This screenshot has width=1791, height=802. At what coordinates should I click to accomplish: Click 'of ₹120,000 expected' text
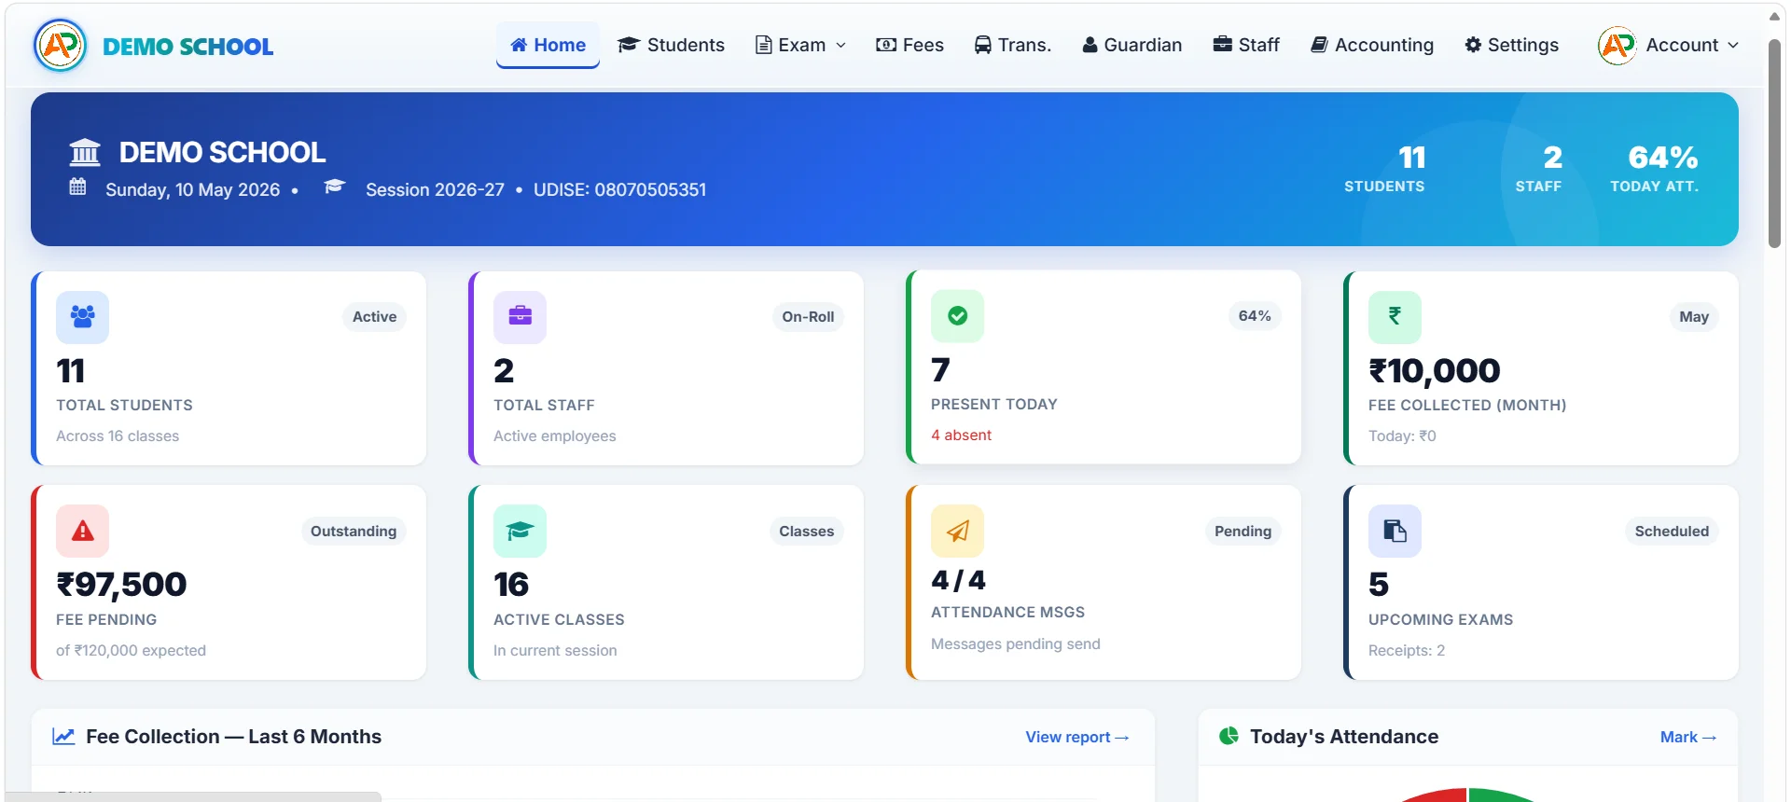pyautogui.click(x=131, y=650)
